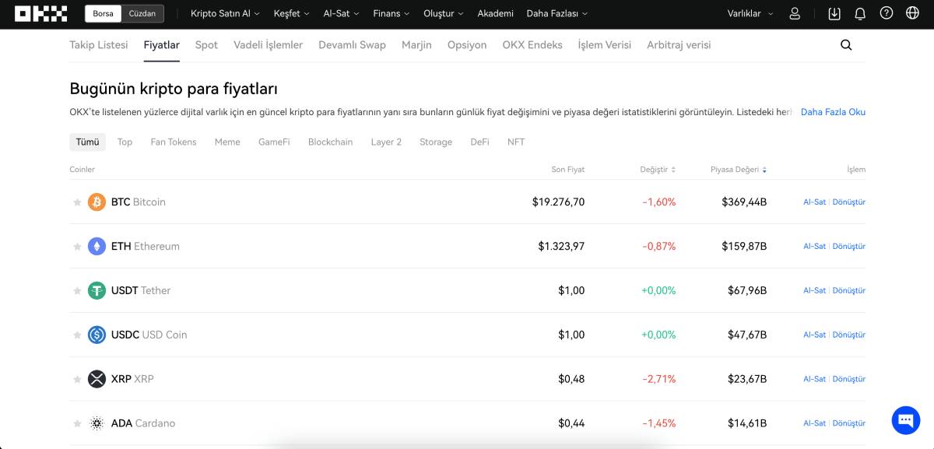Click Al-Sat for Ethereum
Screen dimensions: 934x449
pyautogui.click(x=814, y=247)
